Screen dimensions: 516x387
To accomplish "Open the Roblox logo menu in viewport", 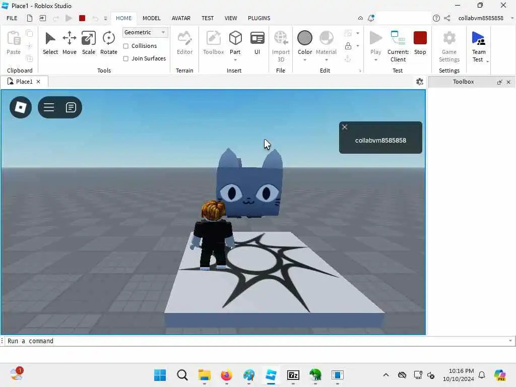I will point(21,107).
